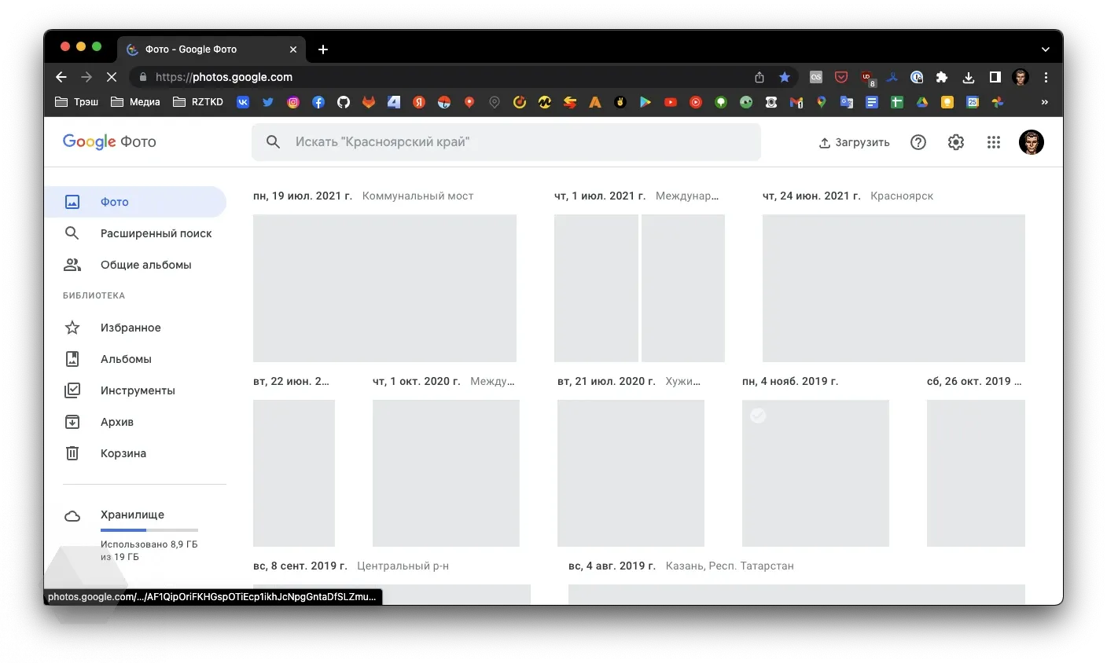1107x663 pixels.
Task: Open the Google Drive bookmark
Action: tap(922, 102)
